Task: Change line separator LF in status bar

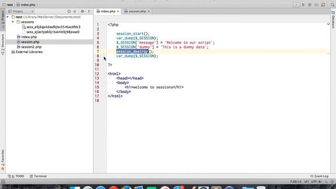Action: tap(307, 182)
